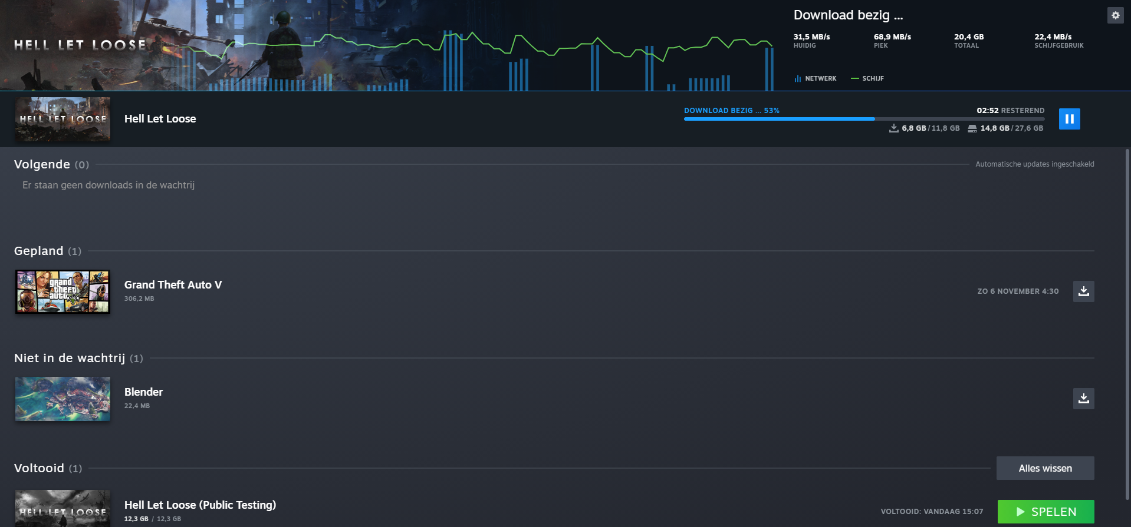The height and width of the screenshot is (527, 1131).
Task: Start Grand Theft Auto V download now
Action: [x=1083, y=291]
